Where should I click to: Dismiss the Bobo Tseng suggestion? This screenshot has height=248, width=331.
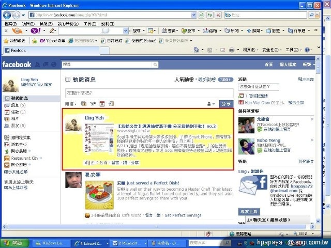[x=312, y=140]
